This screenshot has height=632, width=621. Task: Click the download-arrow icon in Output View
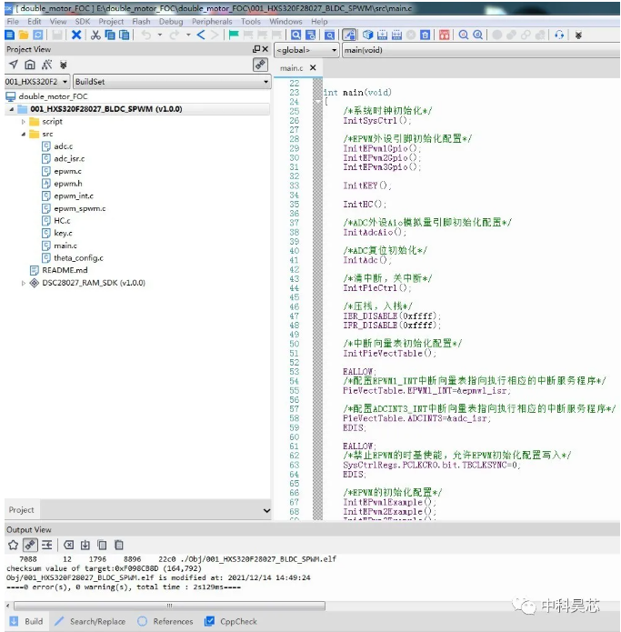[85, 545]
